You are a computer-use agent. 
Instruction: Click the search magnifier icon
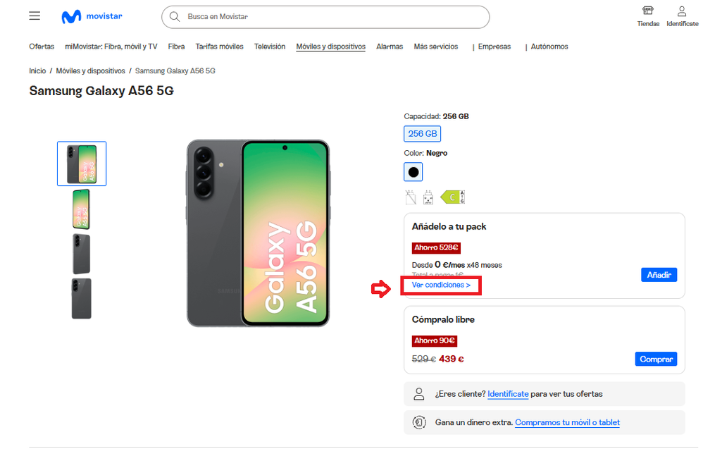pos(175,16)
